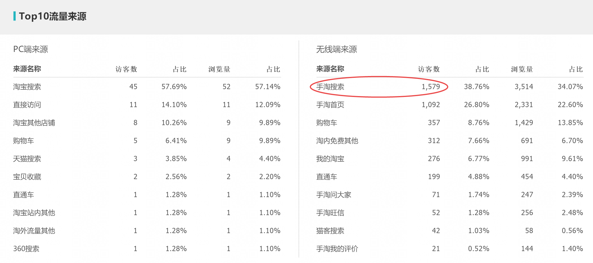593x263 pixels.
Task: Select 淘外流量其他 source name
Action: click(x=34, y=231)
